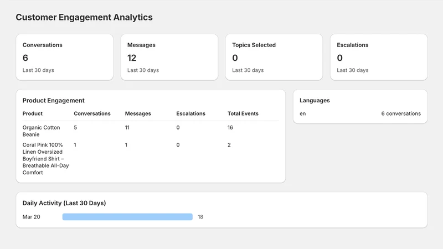Click the 2 total events cell
Screen dimensions: 443x249
click(229, 145)
